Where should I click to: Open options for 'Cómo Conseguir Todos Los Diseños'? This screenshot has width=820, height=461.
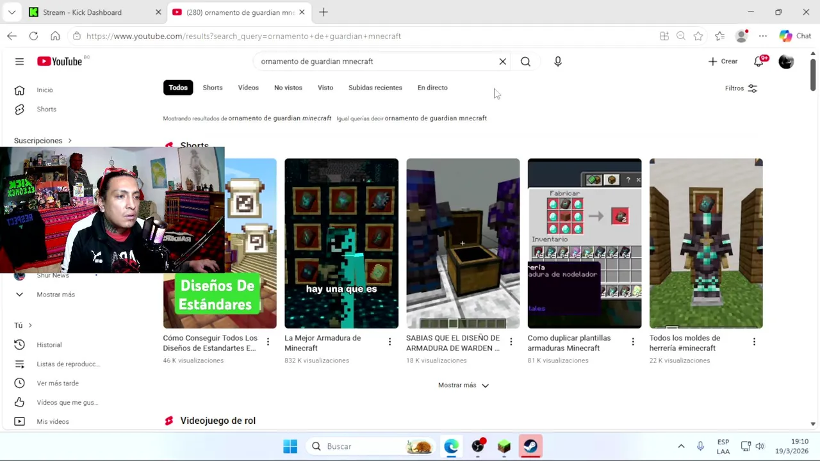tap(268, 342)
